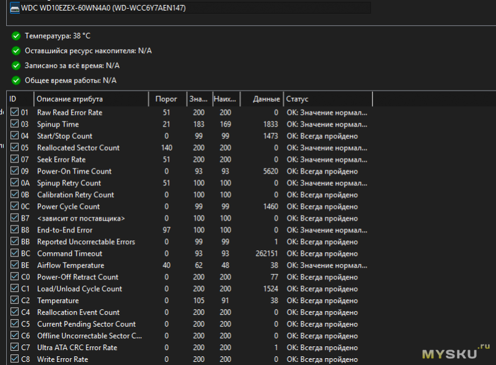Toggle the BE Airflow Temperature checkbox
The height and width of the screenshot is (365, 496).
[x=15, y=265]
